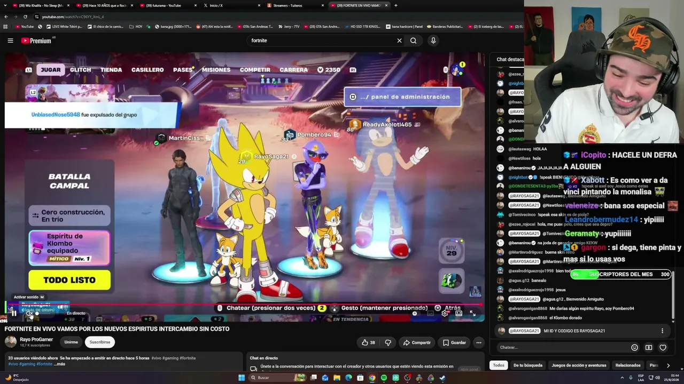The image size is (684, 384).
Task: Open 'HOY' bookmarks folder
Action: [136, 26]
